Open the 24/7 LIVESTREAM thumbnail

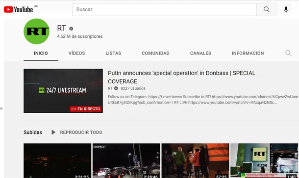click(x=63, y=91)
